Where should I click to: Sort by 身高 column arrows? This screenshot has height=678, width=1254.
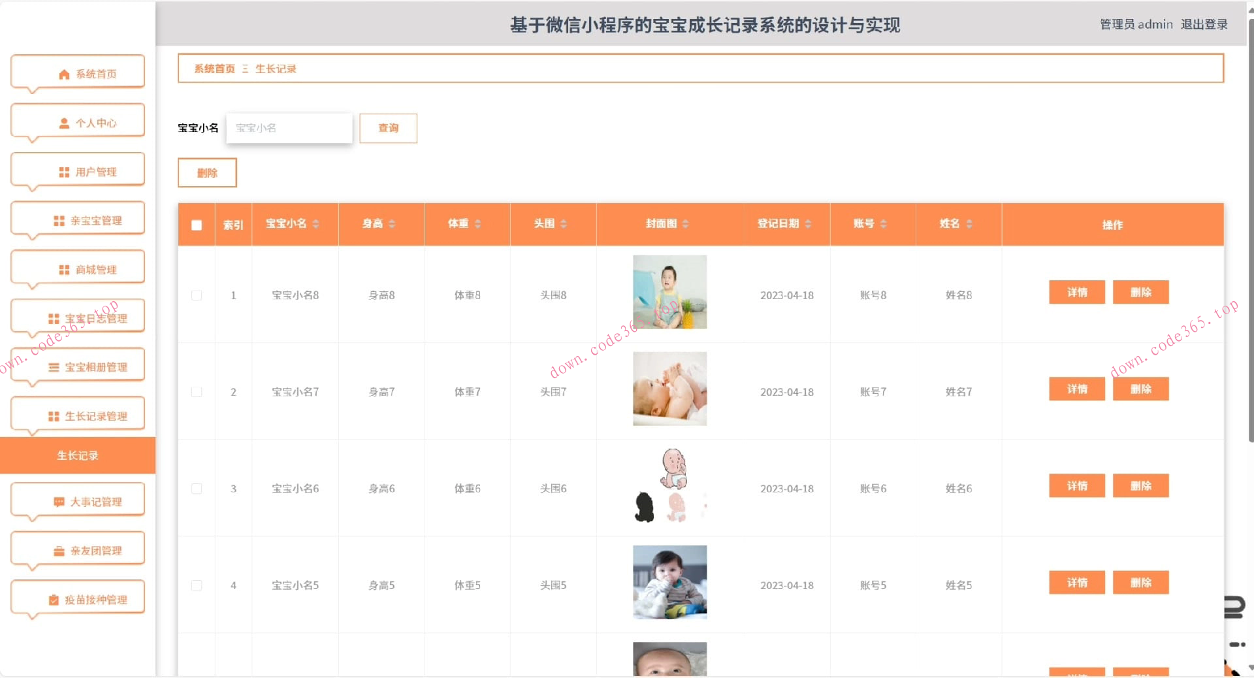(x=391, y=223)
